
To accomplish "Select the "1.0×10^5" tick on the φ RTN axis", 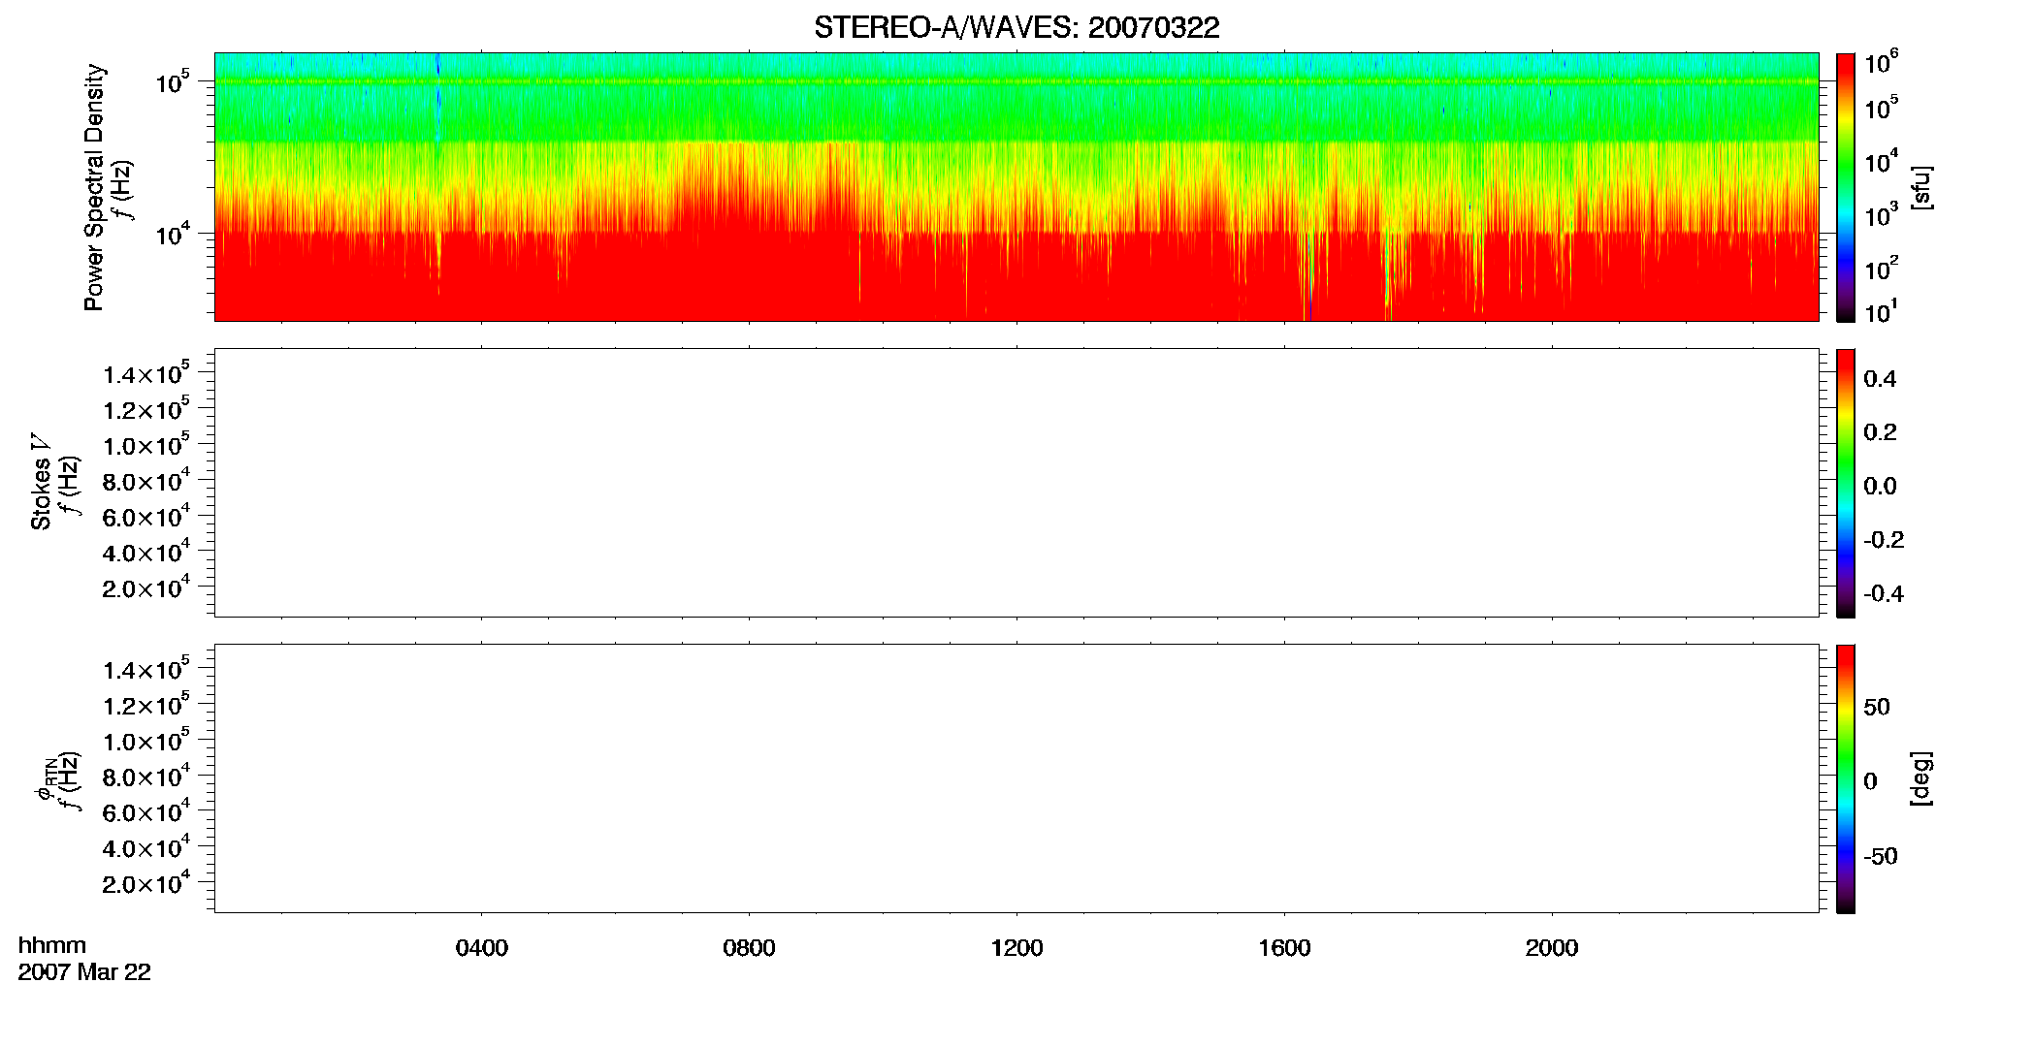I will pos(146,741).
